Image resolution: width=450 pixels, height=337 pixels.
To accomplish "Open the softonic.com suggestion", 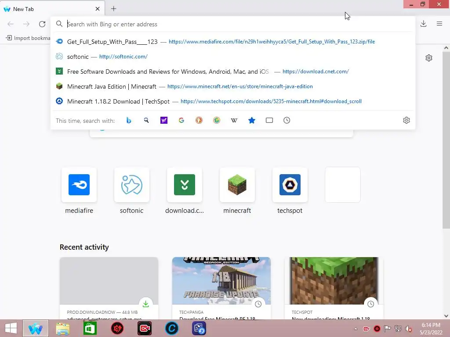I will pos(232,57).
